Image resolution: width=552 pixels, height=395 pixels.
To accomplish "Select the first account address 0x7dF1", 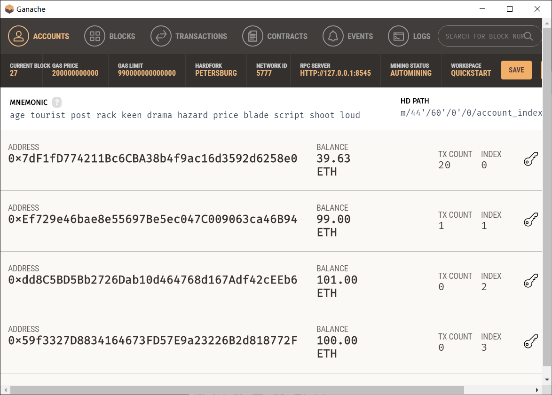I will coord(153,159).
